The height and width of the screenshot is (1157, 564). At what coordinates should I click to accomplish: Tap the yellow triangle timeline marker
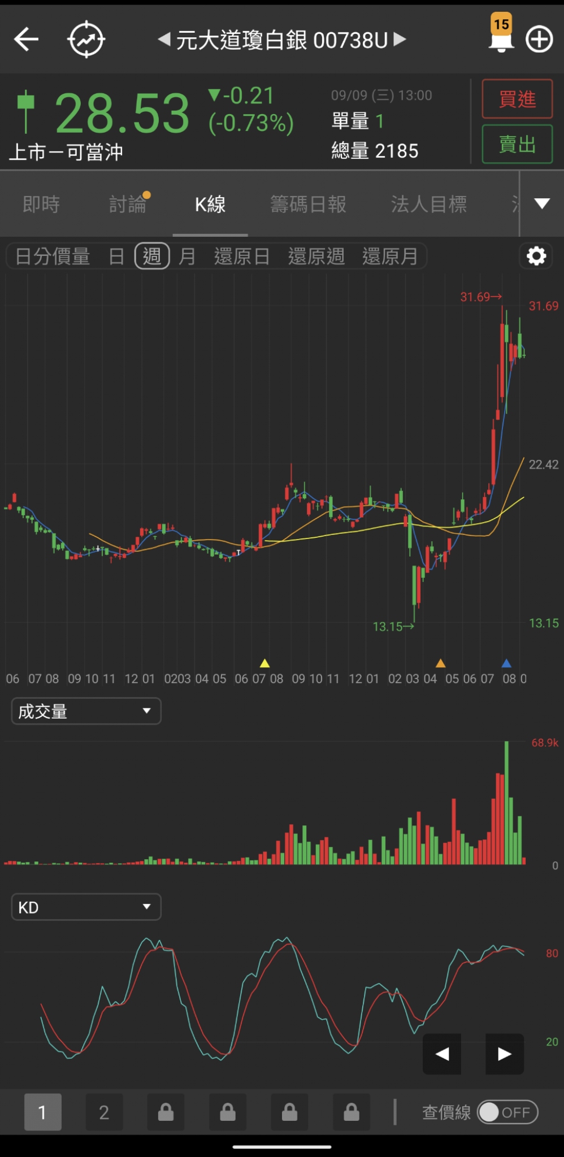264,663
